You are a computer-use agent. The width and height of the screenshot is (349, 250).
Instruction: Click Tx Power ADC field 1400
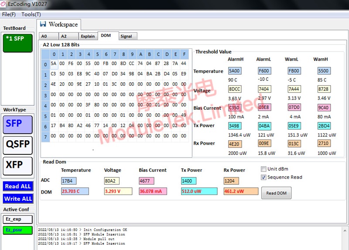pyautogui.click(x=188, y=181)
